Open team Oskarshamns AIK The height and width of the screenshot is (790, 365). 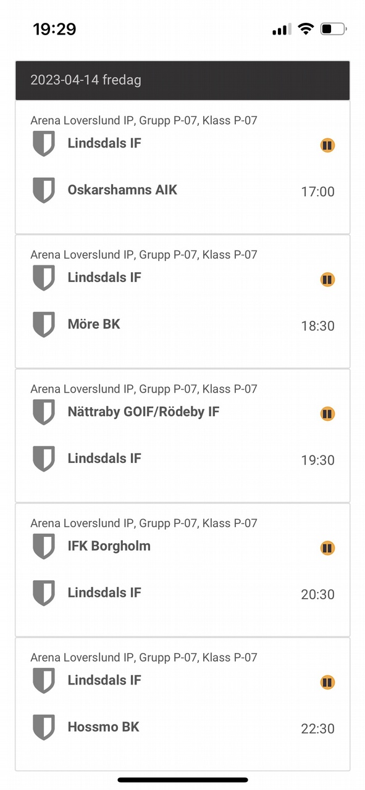tap(122, 190)
